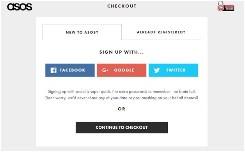Click the 'Signing up with social' text line
This screenshot has height=152, width=245.
[122, 91]
